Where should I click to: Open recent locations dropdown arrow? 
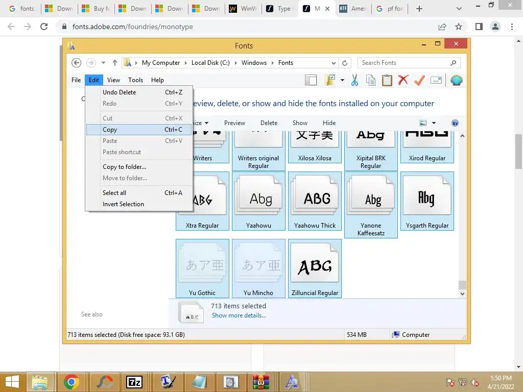(x=103, y=63)
